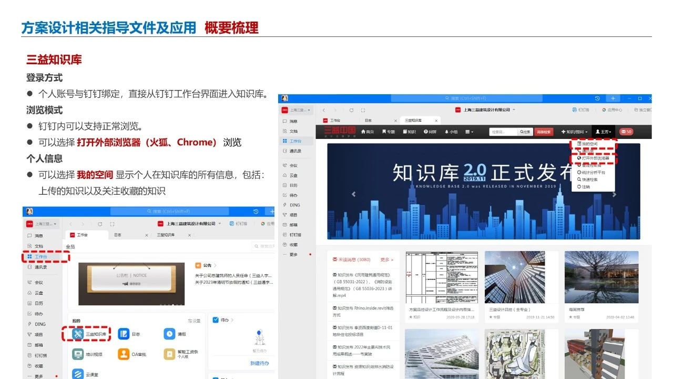
Task: Click 小组 in knowledge base navbar
Action: coord(451,132)
